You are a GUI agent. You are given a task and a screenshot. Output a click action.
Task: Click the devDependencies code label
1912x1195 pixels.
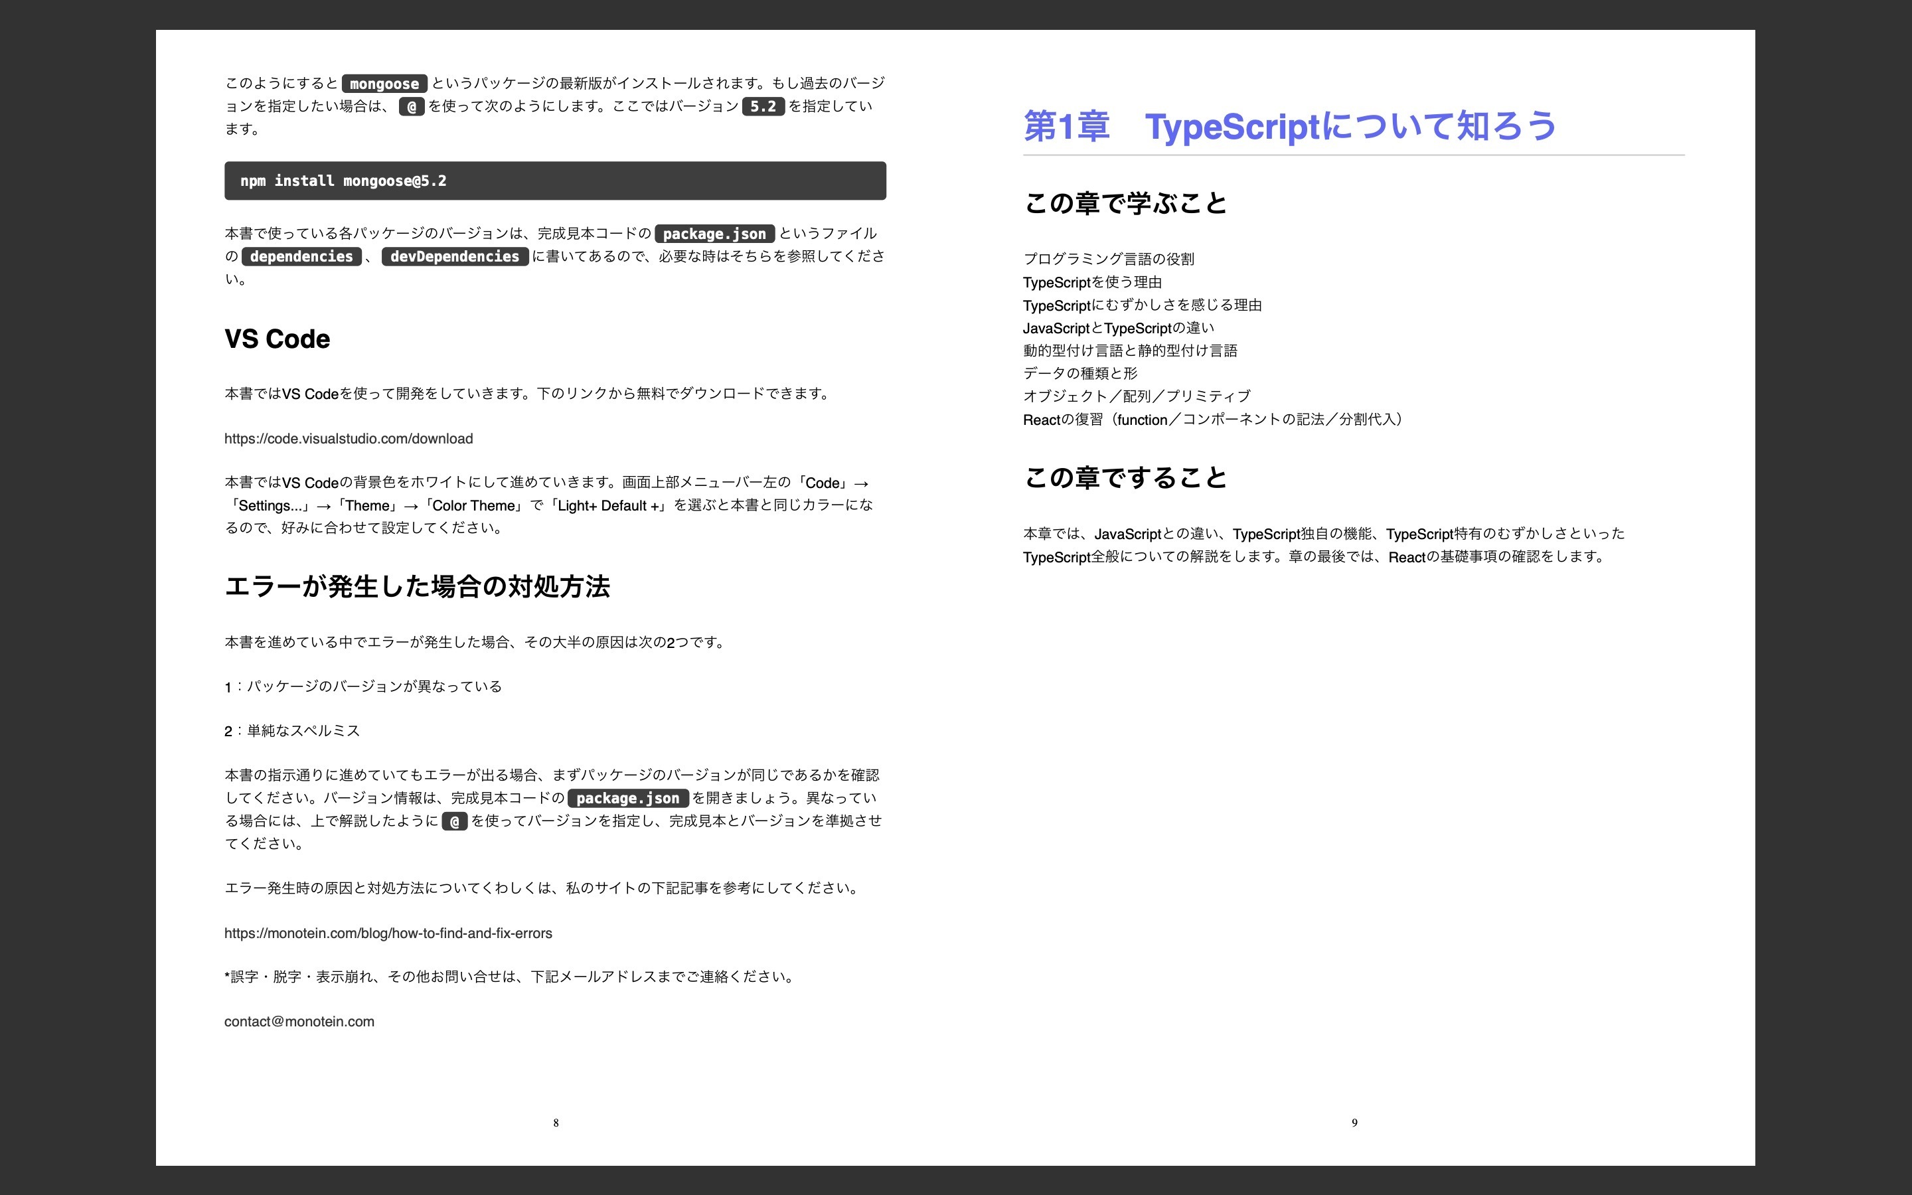456,256
